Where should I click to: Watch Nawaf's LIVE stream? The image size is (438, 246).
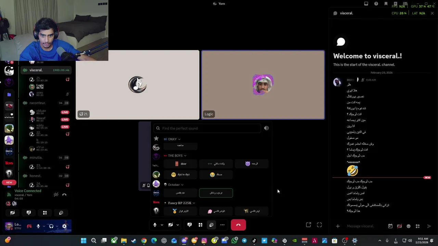pos(65,120)
